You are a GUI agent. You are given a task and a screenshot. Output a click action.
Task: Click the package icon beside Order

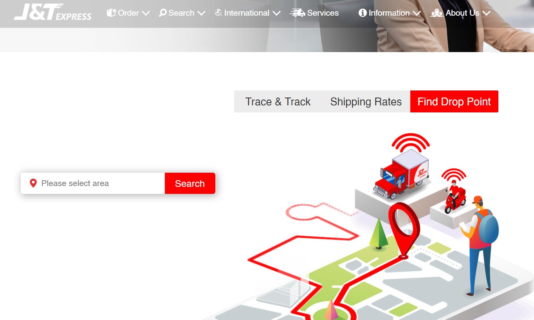(112, 13)
